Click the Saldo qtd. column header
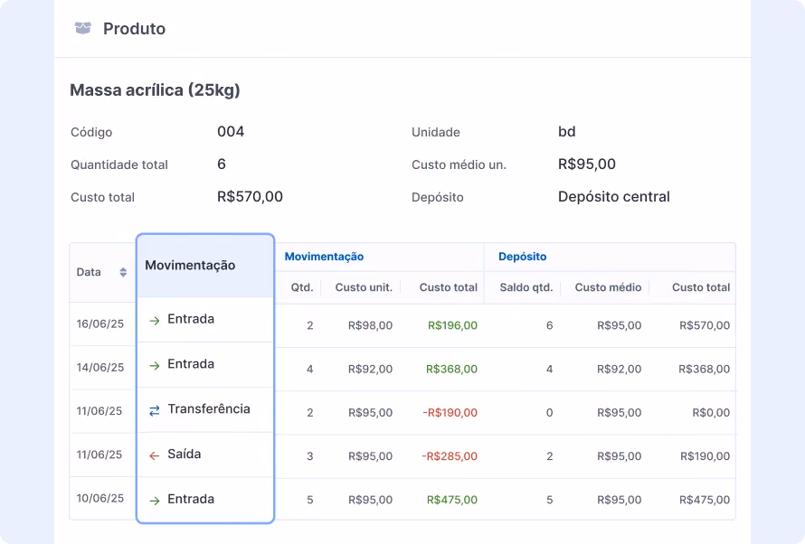The image size is (805, 544). point(526,287)
